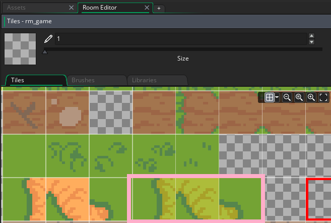Image resolution: width=331 pixels, height=223 pixels.
Task: Increase brush size with up arrow
Action: [311, 36]
